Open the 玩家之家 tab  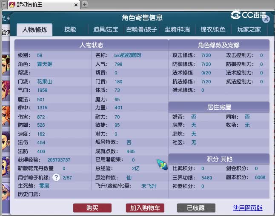[249, 29]
